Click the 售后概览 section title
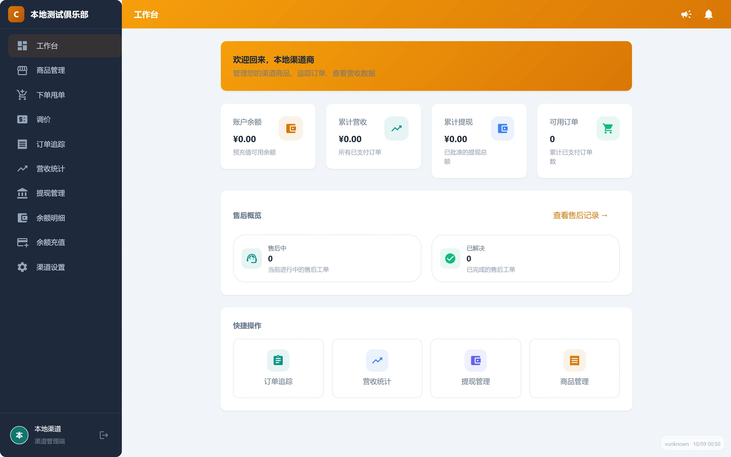731x457 pixels. (247, 216)
